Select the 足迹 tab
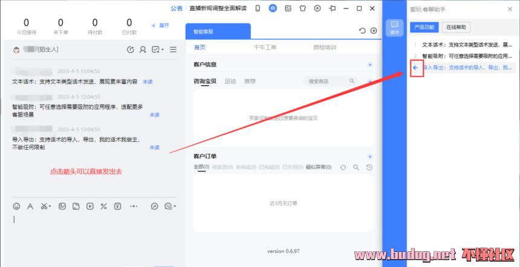Image resolution: width=520 pixels, height=267 pixels. coord(230,81)
